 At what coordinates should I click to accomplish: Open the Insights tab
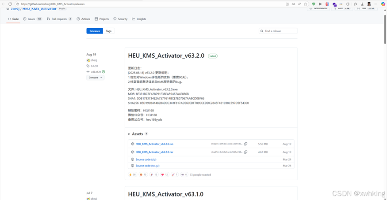pos(139,19)
